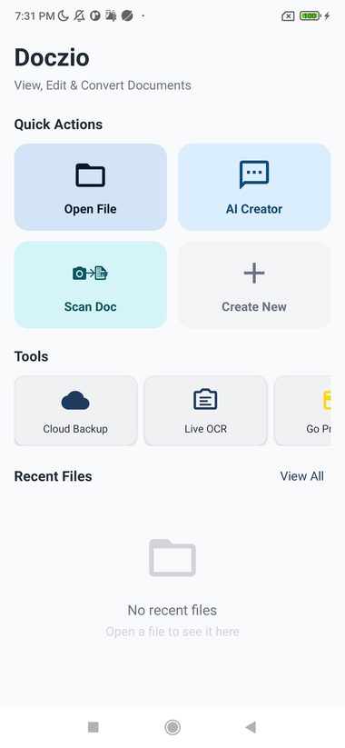Click the "Create New" label

click(254, 306)
